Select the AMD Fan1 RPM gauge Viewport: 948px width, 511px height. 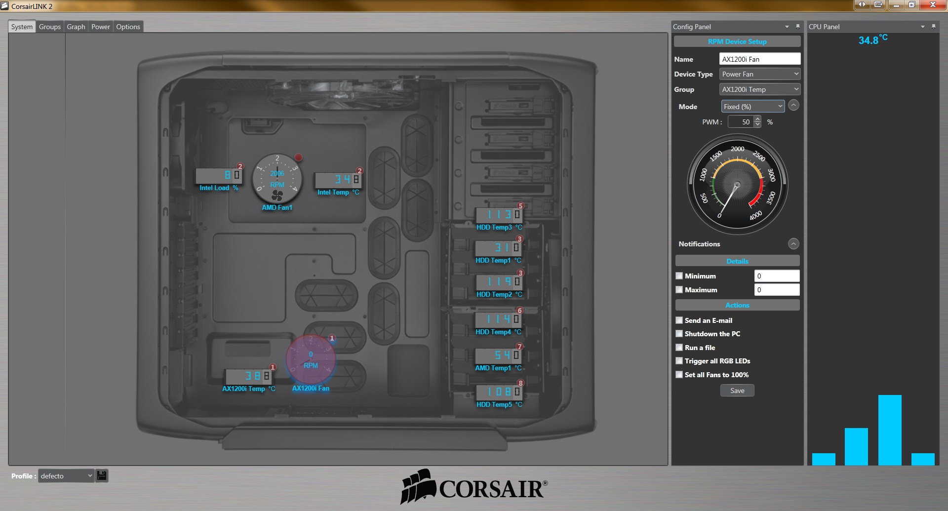[x=277, y=178]
